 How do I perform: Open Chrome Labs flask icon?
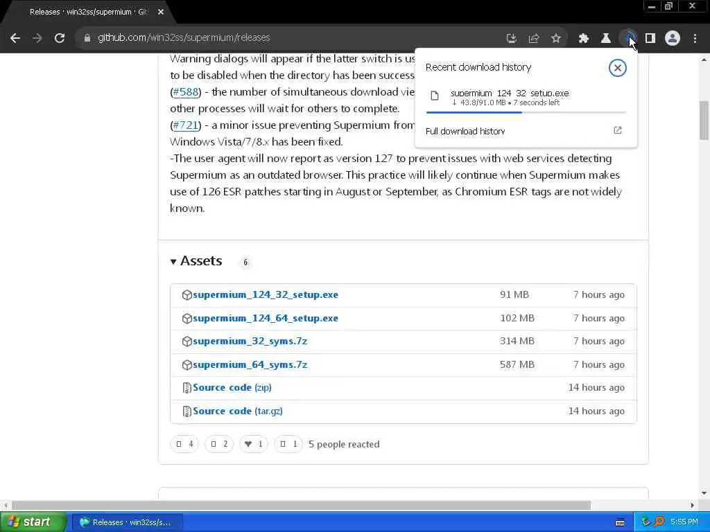606,39
